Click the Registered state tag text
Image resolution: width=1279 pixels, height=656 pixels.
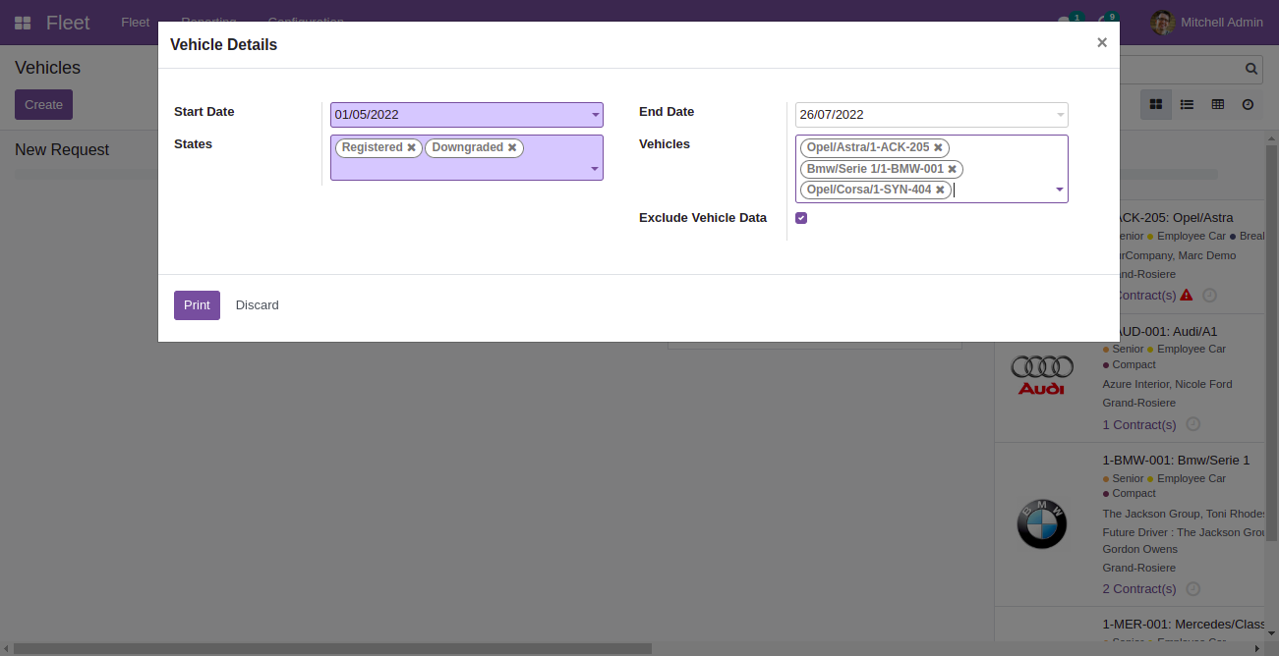pos(372,147)
